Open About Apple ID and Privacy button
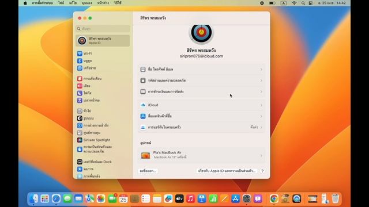The height and width of the screenshot is (207, 369). point(227,171)
